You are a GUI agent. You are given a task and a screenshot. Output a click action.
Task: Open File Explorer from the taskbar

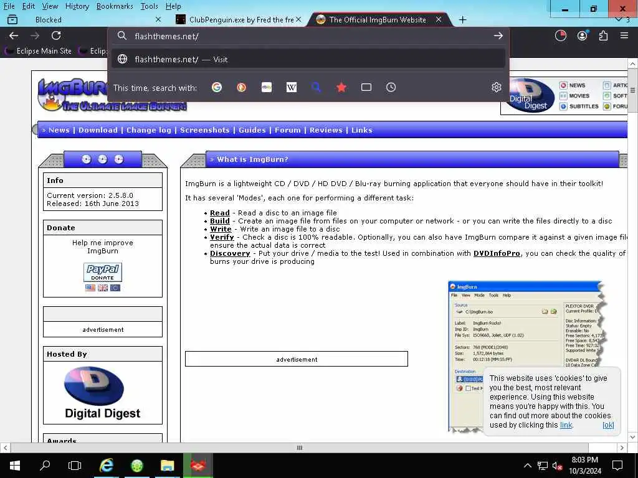click(167, 466)
